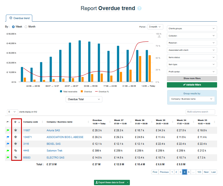Open Salomon Trek company link
Viewport: 223px width, 186px height.
54,151
